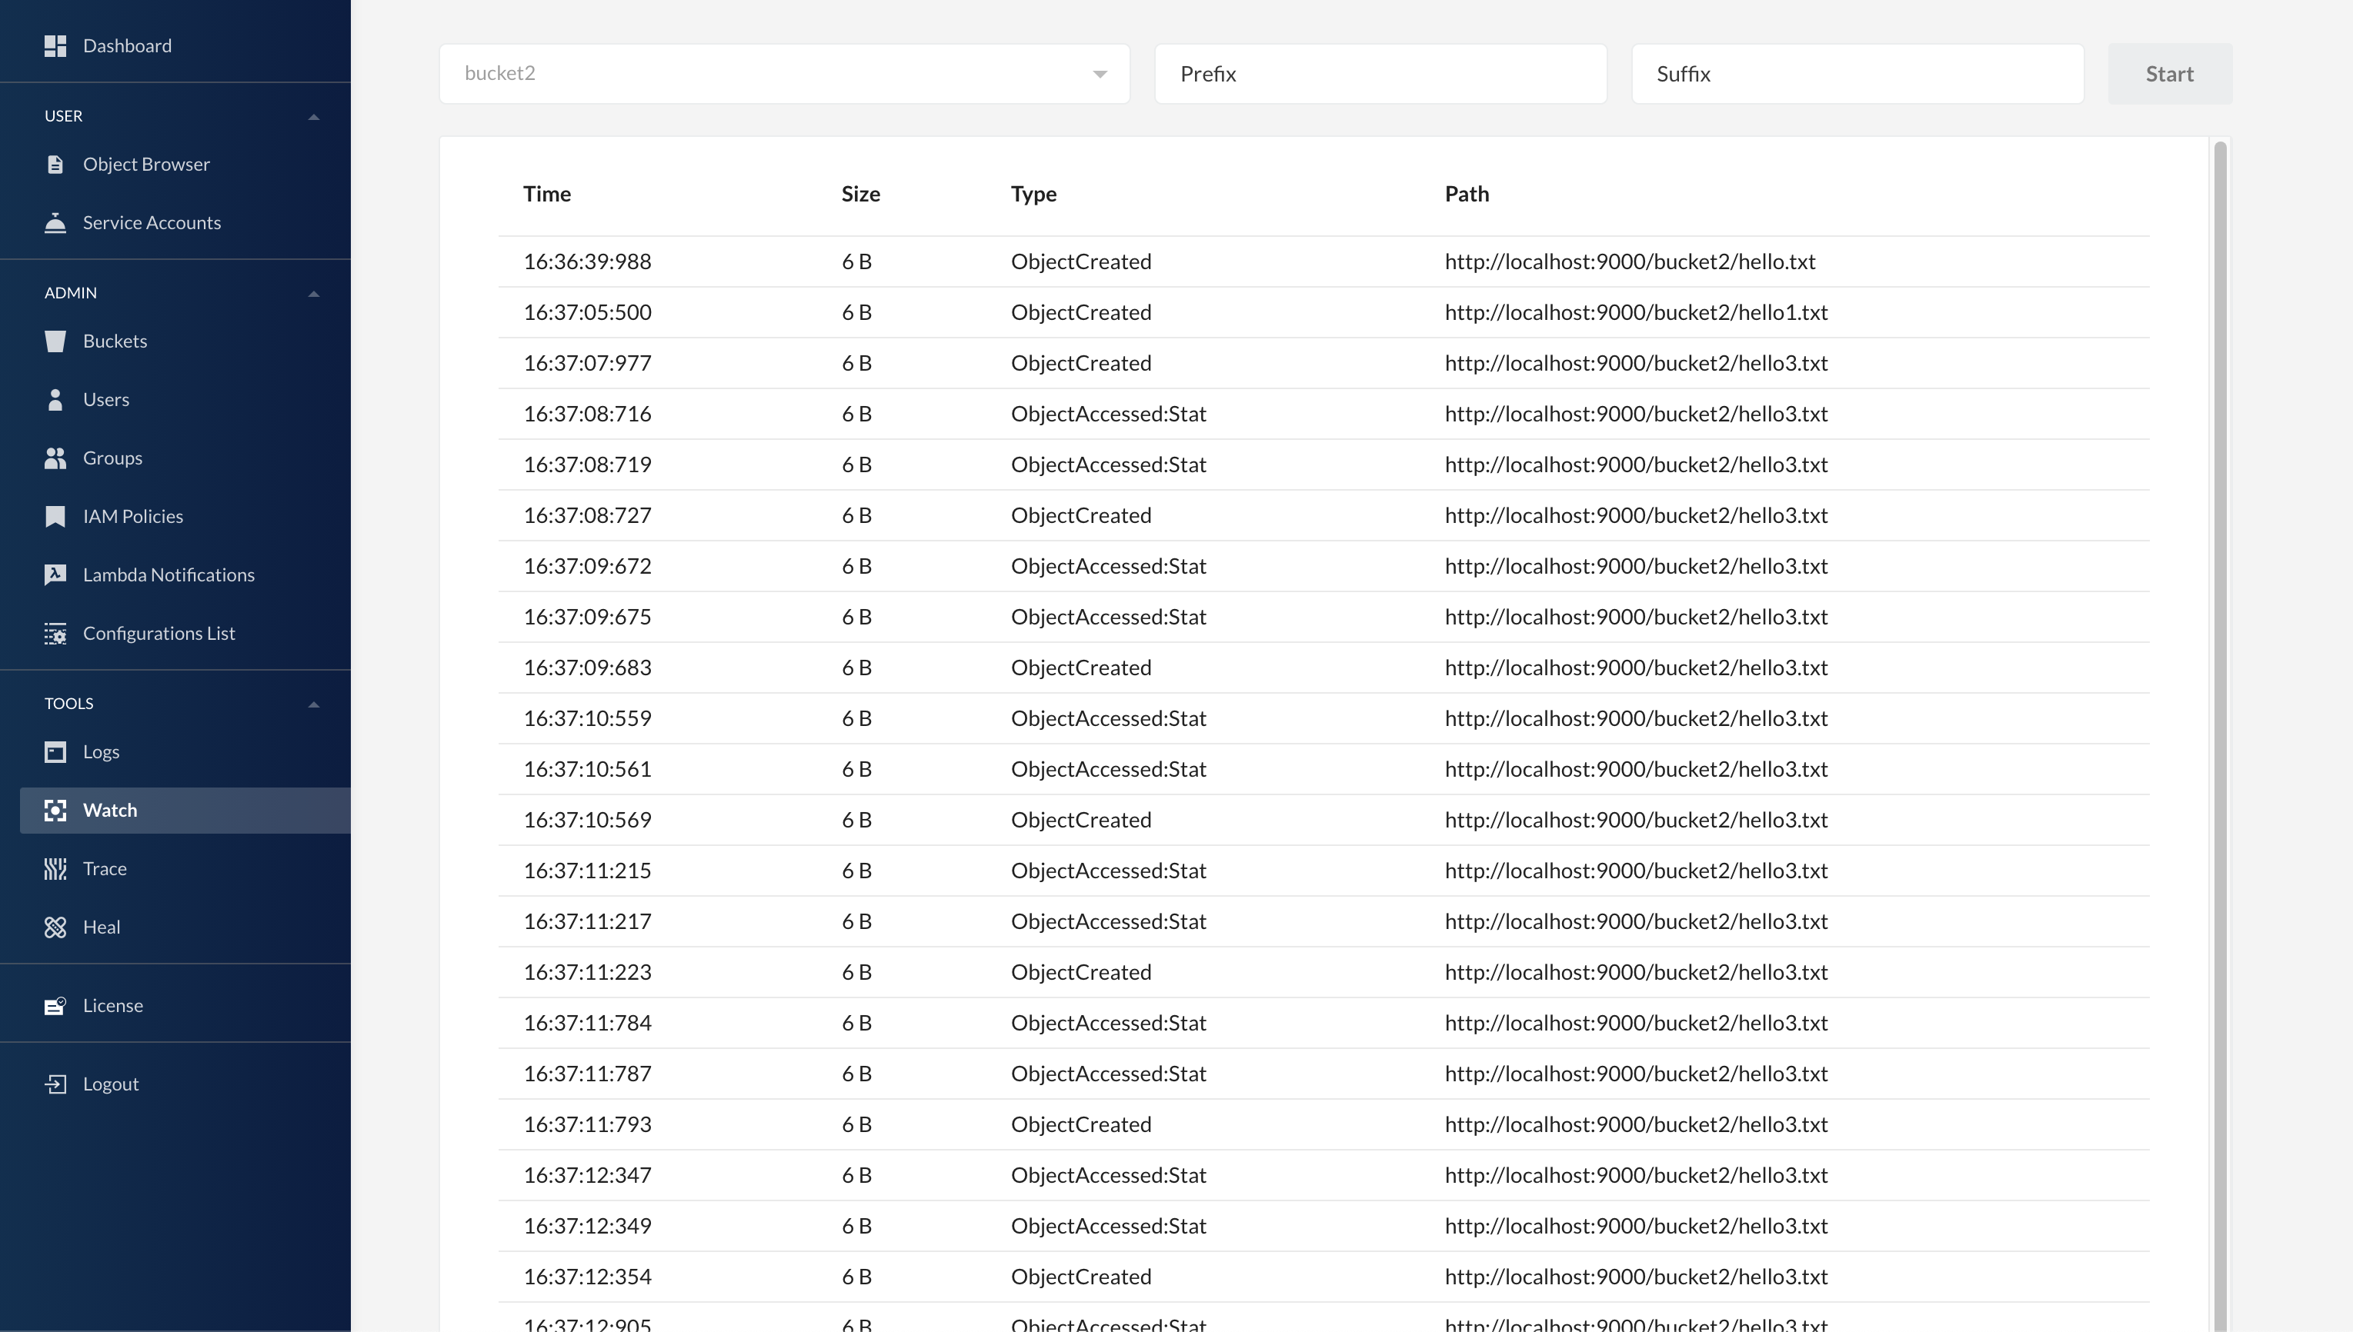
Task: Select the 16:37:09:672 time entry
Action: click(588, 566)
